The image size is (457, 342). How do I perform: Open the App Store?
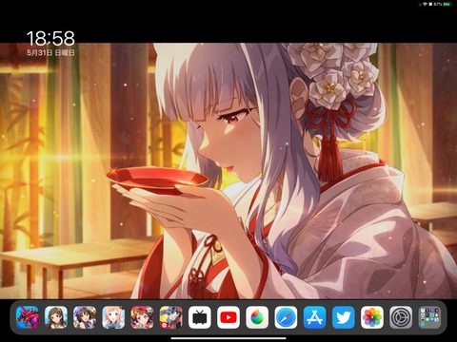pyautogui.click(x=314, y=317)
